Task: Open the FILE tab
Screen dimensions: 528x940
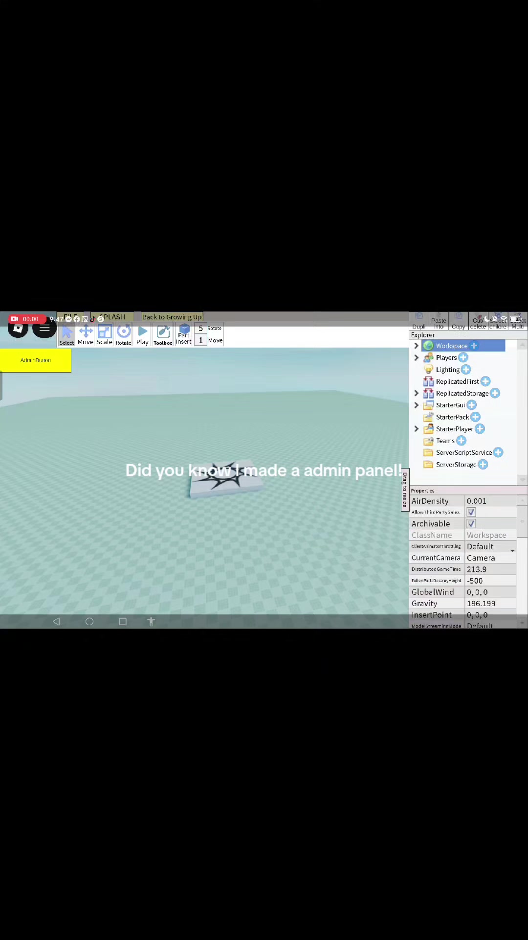Action: tap(70, 317)
